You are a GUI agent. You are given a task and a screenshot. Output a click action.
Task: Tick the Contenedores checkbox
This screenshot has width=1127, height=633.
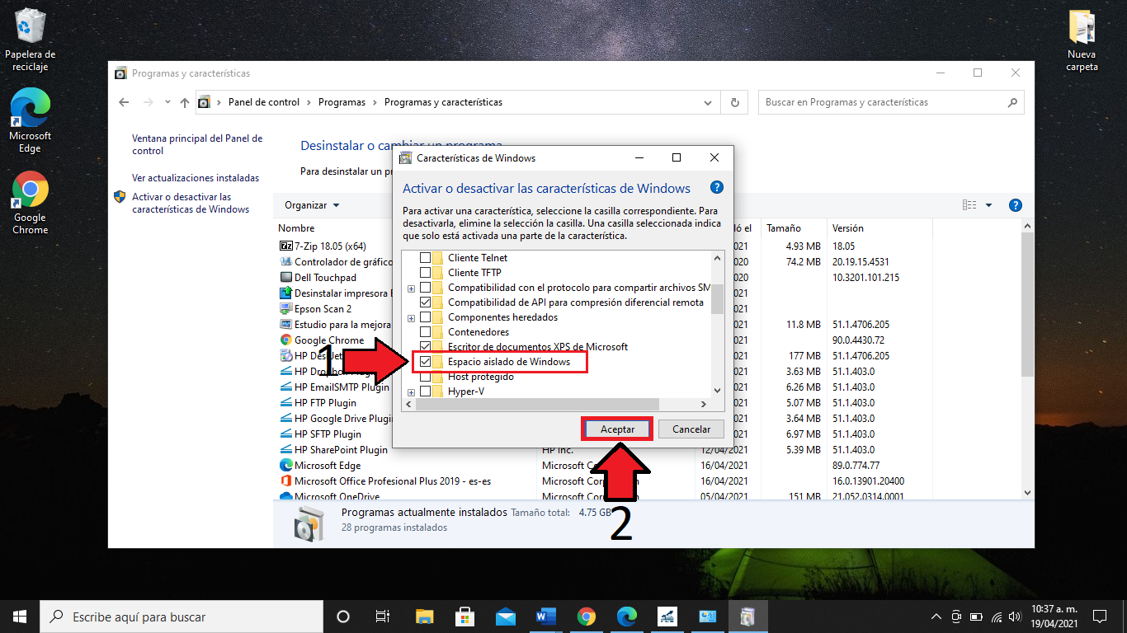[x=426, y=332]
